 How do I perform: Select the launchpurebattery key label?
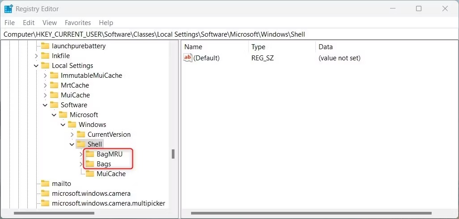(x=79, y=46)
